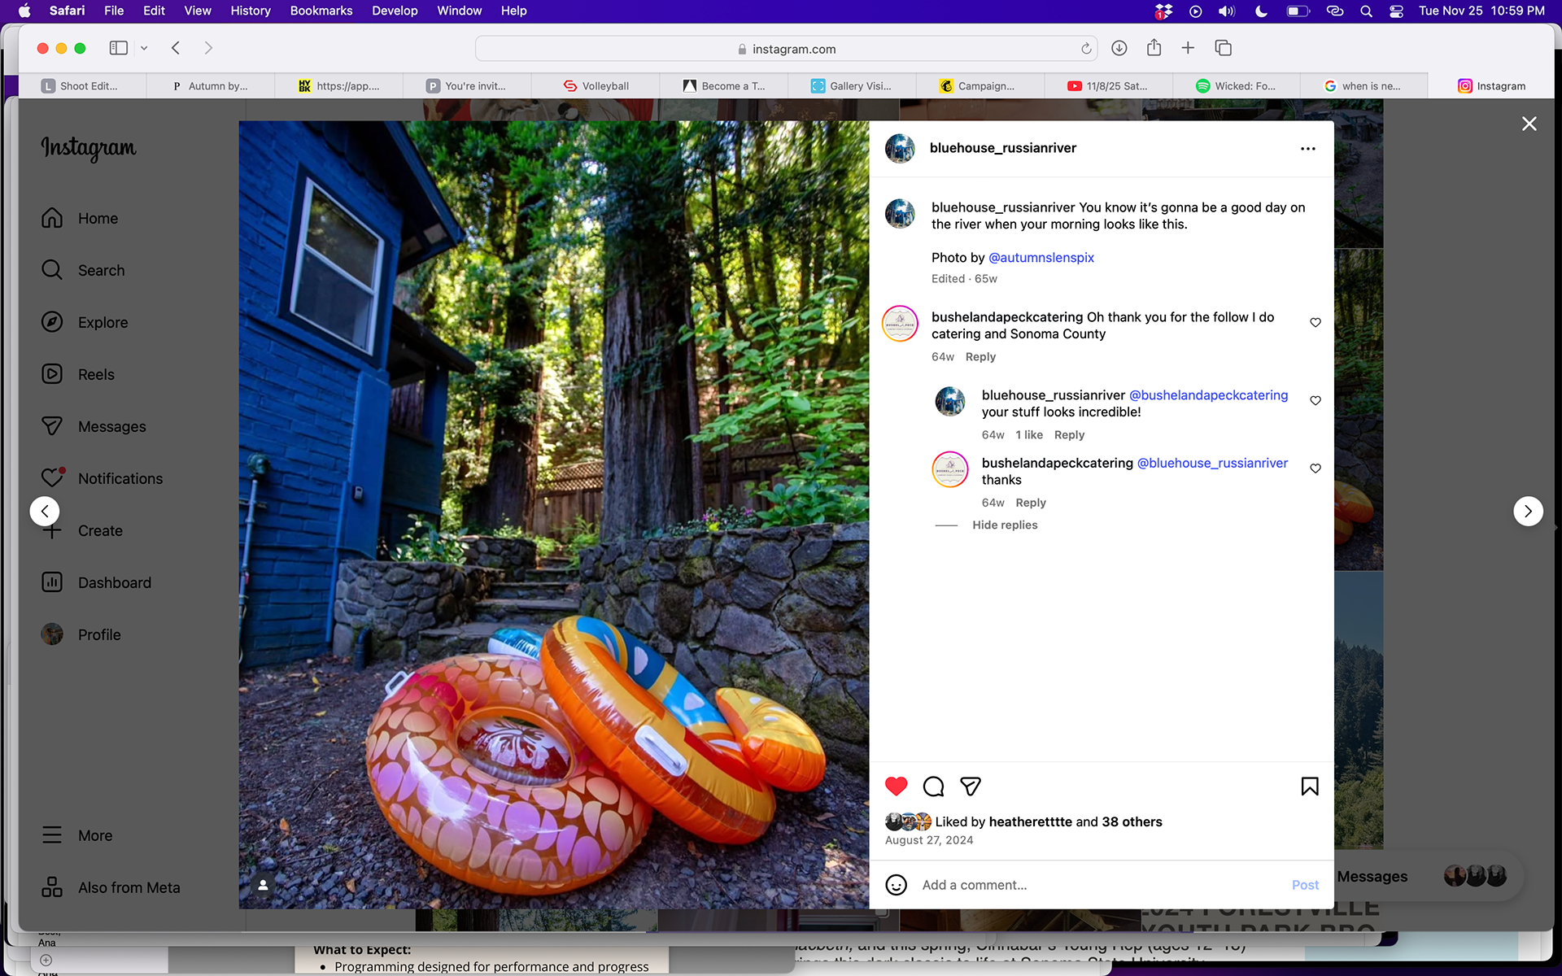Open the Bookmarks menu
1562x976 pixels.
click(321, 11)
